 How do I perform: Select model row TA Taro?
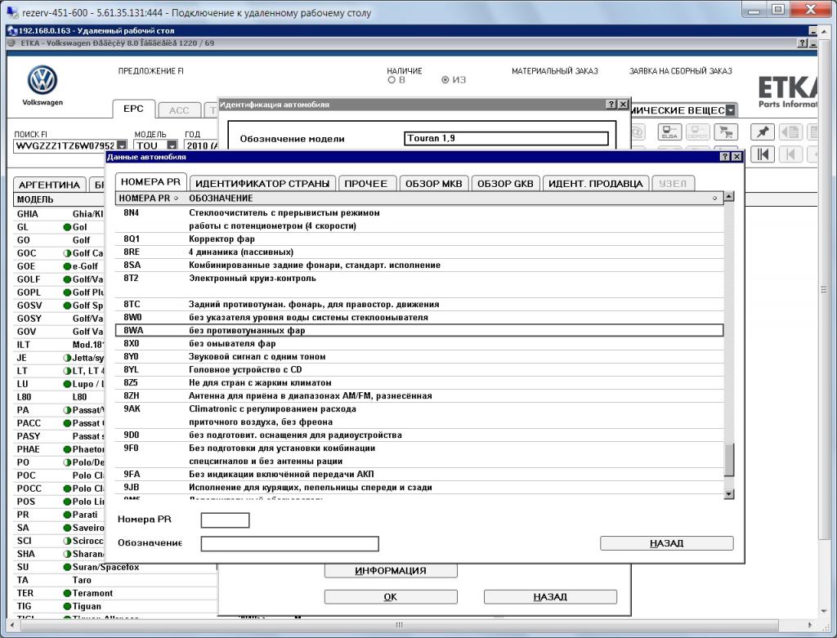pos(114,580)
